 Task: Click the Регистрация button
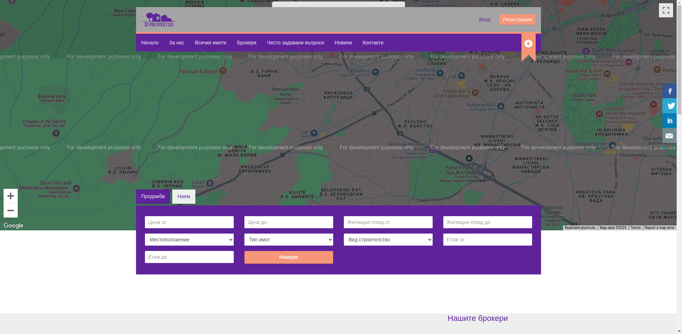(x=517, y=20)
